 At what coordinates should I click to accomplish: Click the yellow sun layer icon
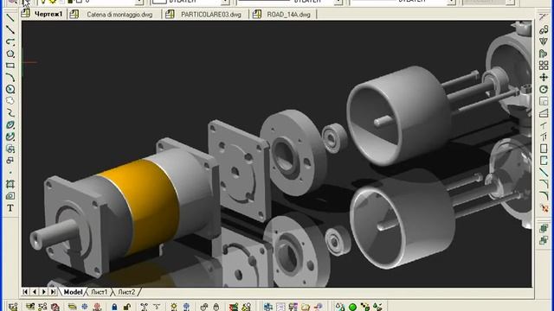coord(173,307)
